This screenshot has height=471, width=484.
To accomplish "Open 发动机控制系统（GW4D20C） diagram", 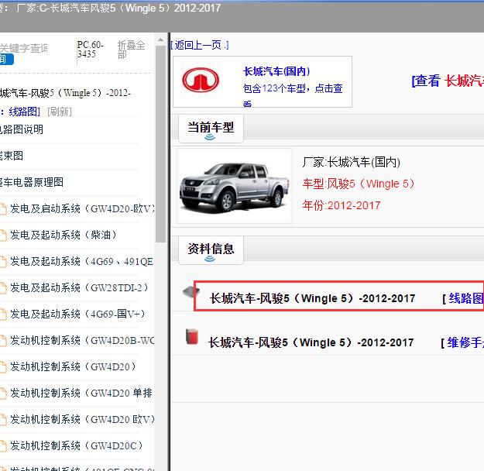I will [77, 445].
